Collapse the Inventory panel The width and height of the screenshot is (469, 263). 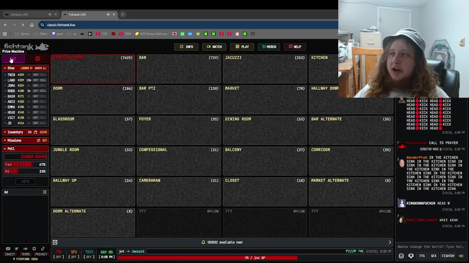pyautogui.click(x=5, y=132)
